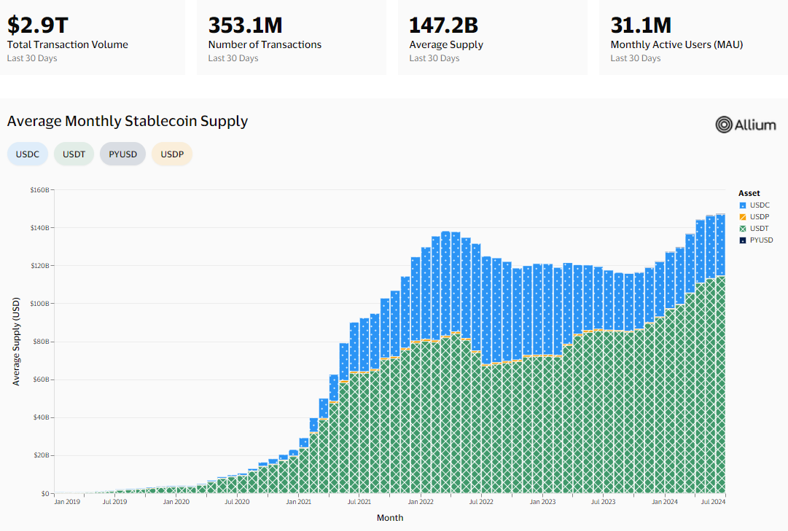Click the Asset legend heading

pos(749,193)
